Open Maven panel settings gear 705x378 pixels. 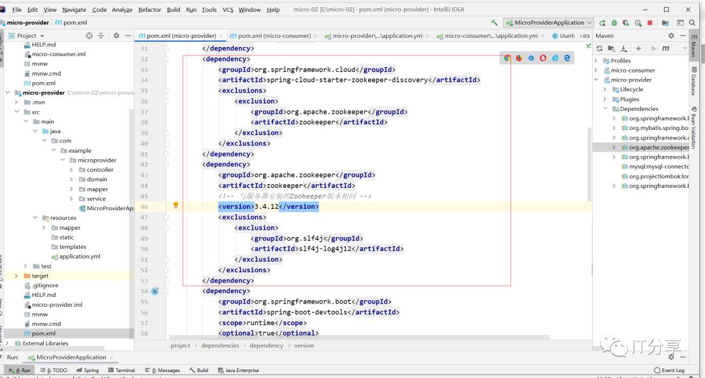(671, 35)
